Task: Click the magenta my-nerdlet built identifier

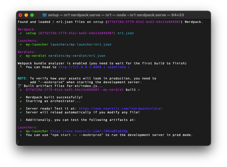Action: 75,90
